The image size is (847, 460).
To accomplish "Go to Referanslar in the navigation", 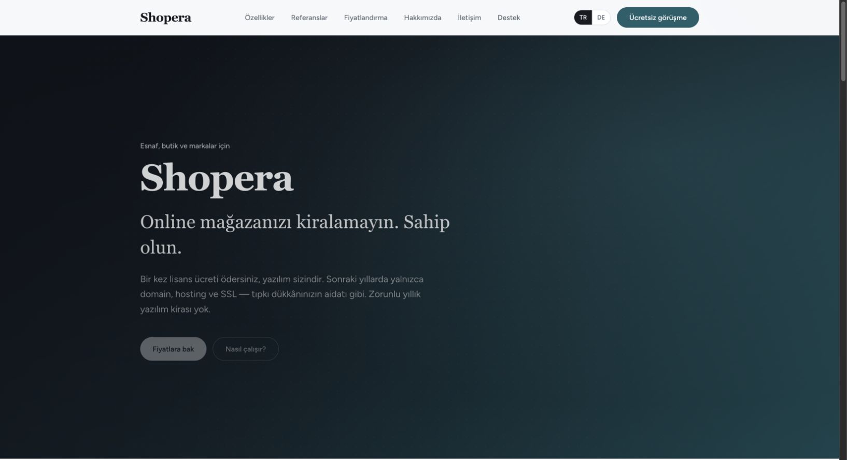I will [x=309, y=18].
